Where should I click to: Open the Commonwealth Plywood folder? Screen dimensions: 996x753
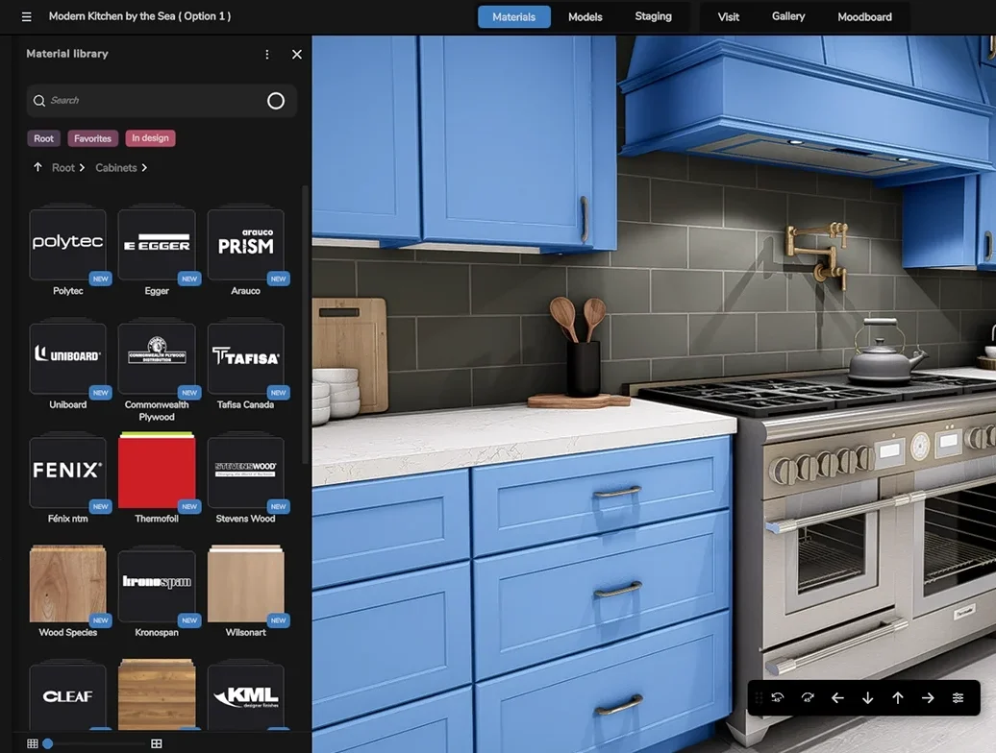coord(157,358)
